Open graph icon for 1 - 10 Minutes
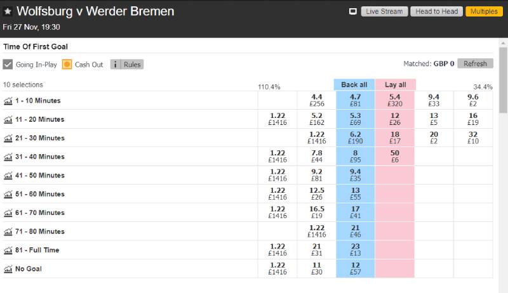 pyautogui.click(x=8, y=101)
